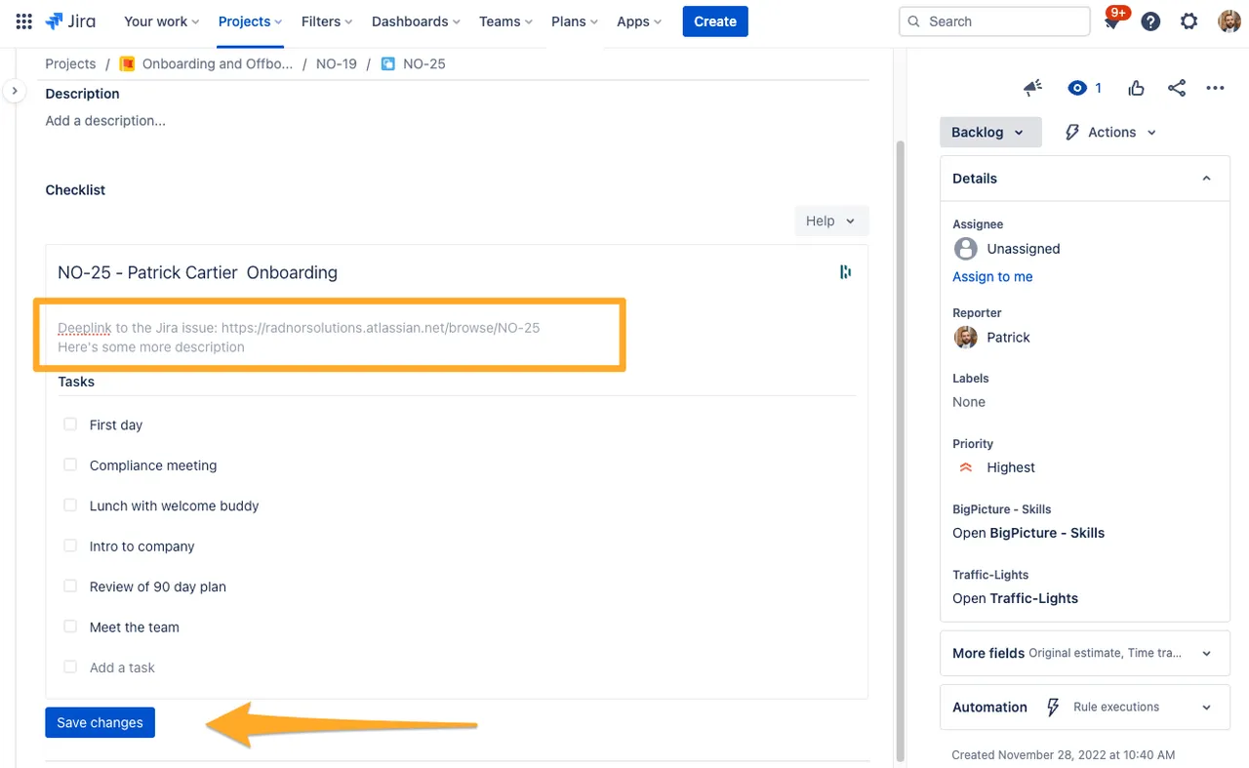The image size is (1249, 768).
Task: Check the First day task
Action: tap(70, 424)
